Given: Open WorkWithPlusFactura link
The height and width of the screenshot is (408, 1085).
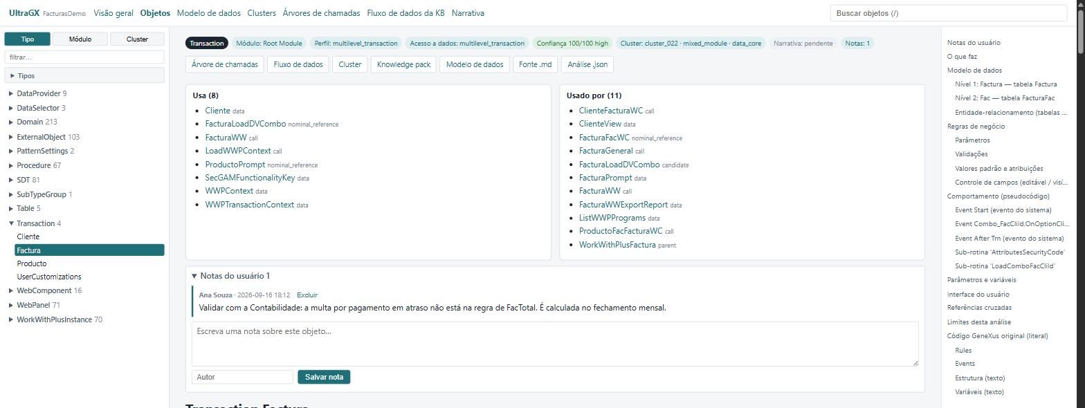Looking at the screenshot, I should click(x=617, y=245).
